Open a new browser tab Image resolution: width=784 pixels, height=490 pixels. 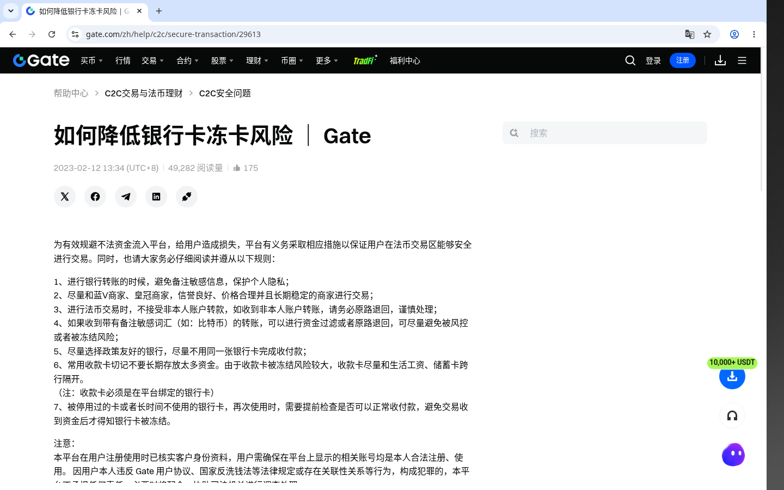(159, 11)
